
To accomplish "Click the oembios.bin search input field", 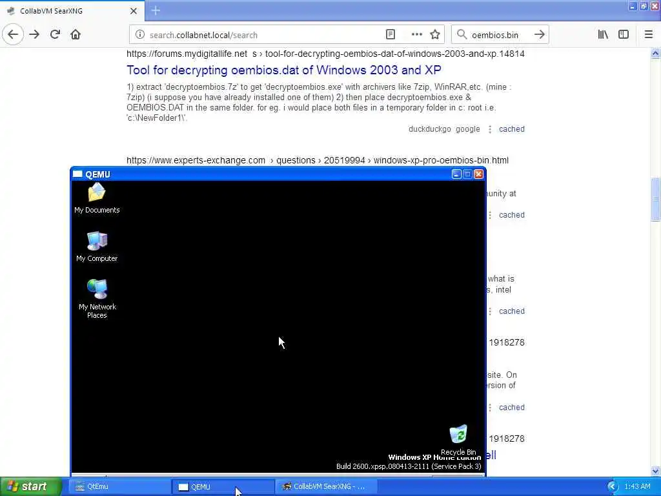I will (499, 35).
